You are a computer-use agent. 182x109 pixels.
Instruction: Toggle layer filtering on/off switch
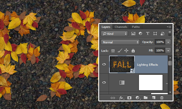(170, 34)
